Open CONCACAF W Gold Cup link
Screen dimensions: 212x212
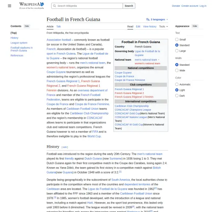click(x=129, y=124)
